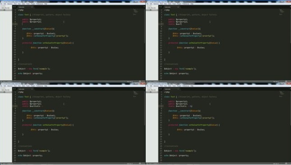
Task: Close the index.php tab in bottom-right editor
Action: 178,89
